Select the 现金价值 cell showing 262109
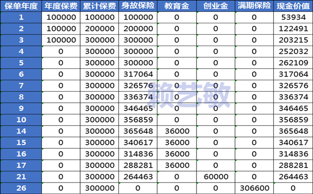This screenshot has width=313, height=194. point(293,63)
